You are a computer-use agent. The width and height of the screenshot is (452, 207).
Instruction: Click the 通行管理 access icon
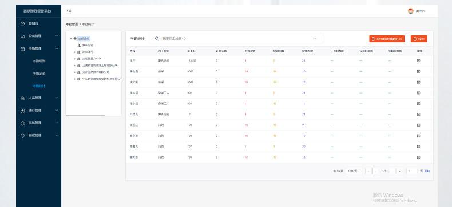pos(22,111)
